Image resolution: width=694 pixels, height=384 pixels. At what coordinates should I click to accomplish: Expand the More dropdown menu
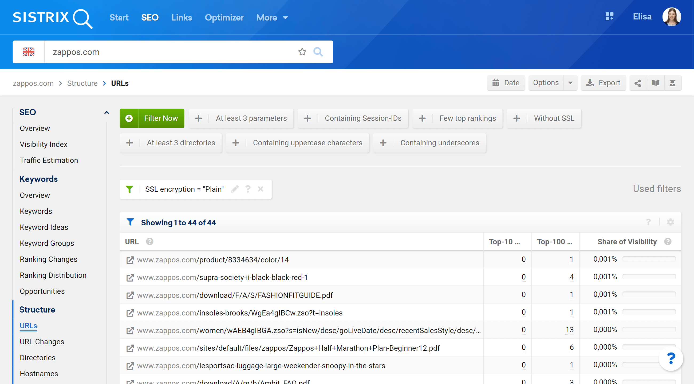click(x=272, y=18)
